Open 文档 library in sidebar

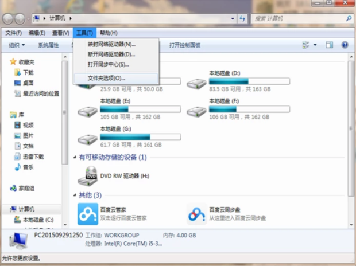(24, 146)
